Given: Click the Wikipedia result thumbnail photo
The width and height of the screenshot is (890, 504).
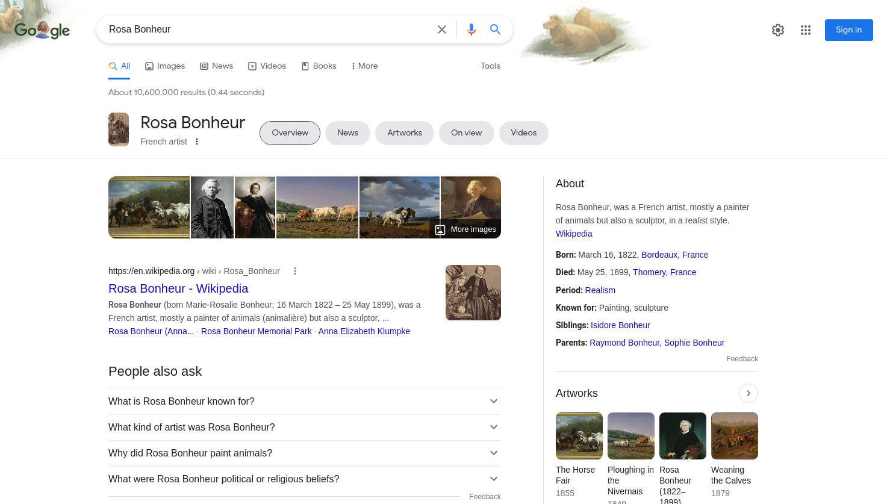Looking at the screenshot, I should coord(473,293).
